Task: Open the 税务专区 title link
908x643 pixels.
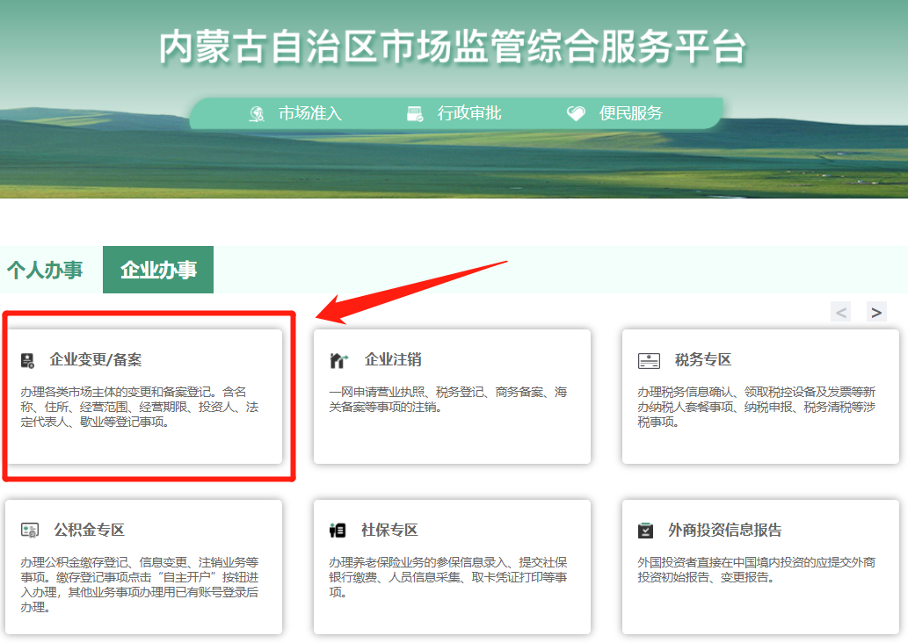Action: (x=703, y=360)
